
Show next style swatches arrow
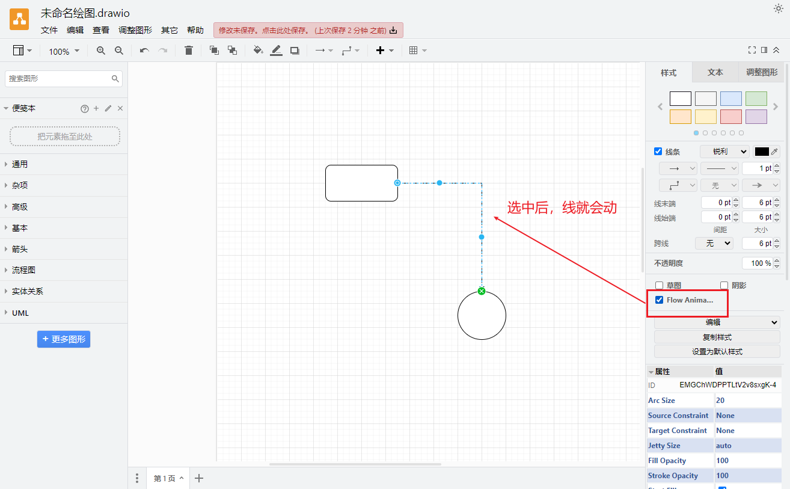(x=776, y=106)
